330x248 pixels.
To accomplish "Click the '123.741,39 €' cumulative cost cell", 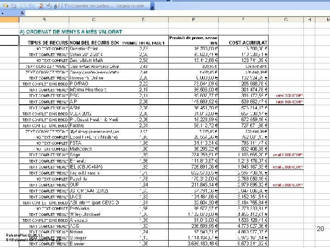I will pyautogui.click(x=243, y=60).
